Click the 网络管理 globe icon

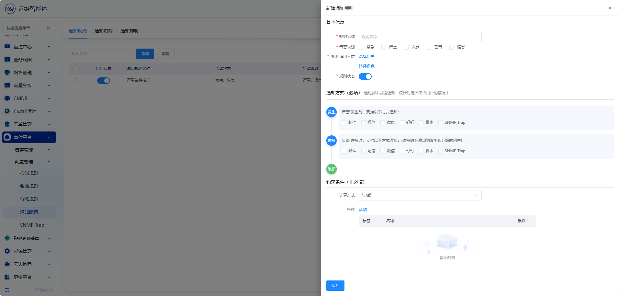click(7, 73)
